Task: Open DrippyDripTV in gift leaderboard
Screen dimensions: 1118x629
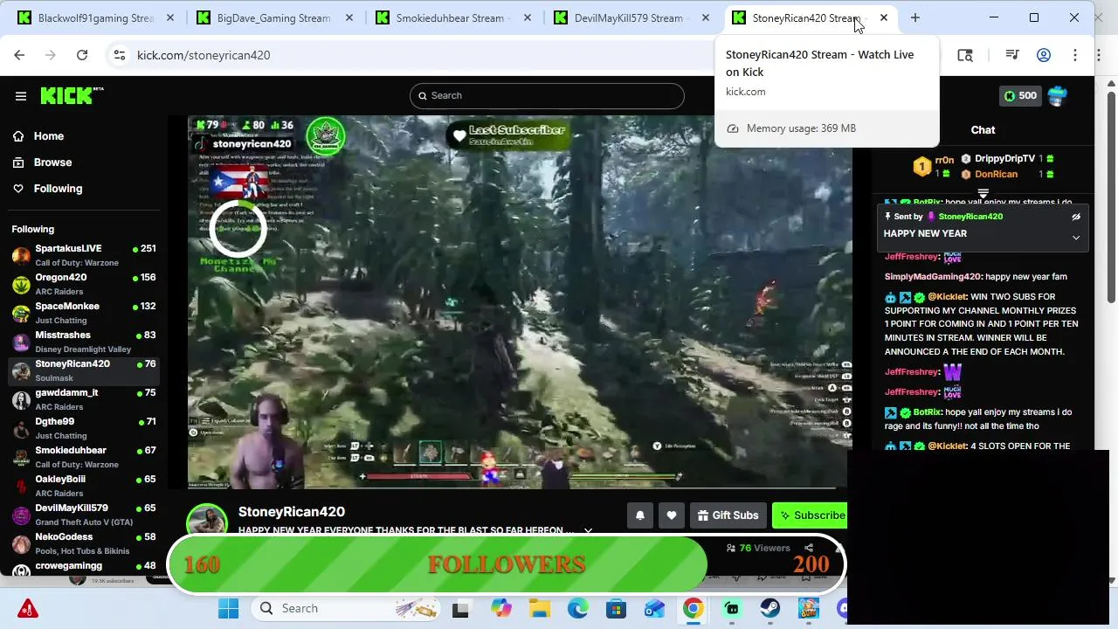Action: [x=1004, y=159]
